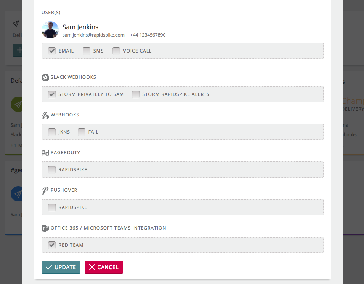Uncheck Storm Privately To Sam webhook
The image size is (364, 284).
click(x=52, y=94)
